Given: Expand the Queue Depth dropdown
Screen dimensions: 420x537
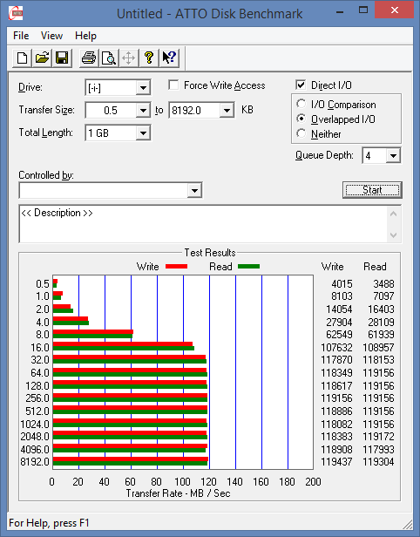Looking at the screenshot, I should (393, 156).
